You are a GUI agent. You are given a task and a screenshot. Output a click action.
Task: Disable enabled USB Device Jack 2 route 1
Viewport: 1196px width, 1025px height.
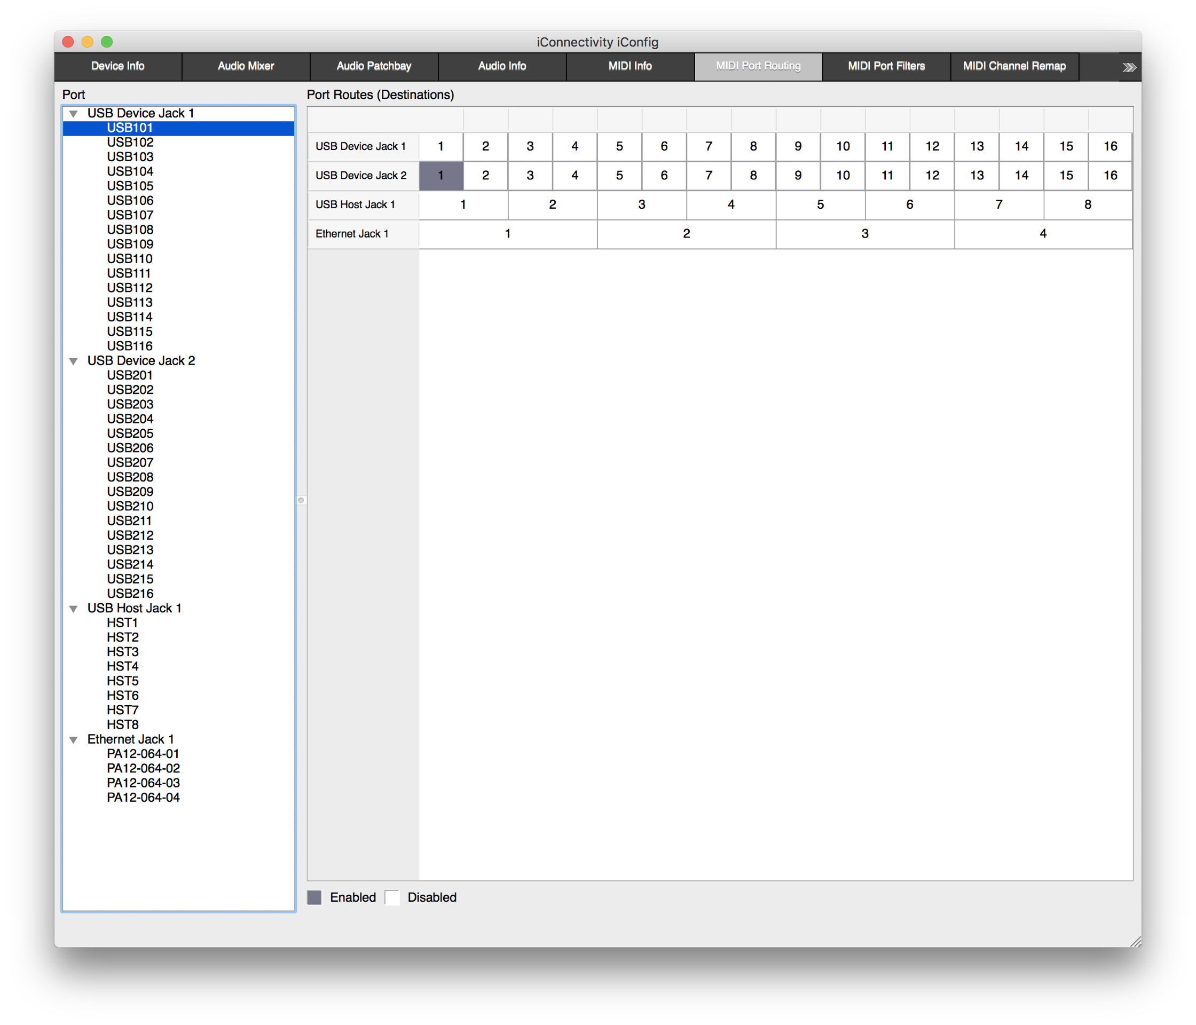click(440, 176)
